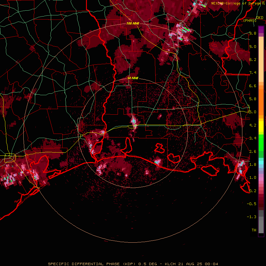
Task: Click the [PHAS] label above color bar
Action: pyautogui.click(x=250, y=20)
